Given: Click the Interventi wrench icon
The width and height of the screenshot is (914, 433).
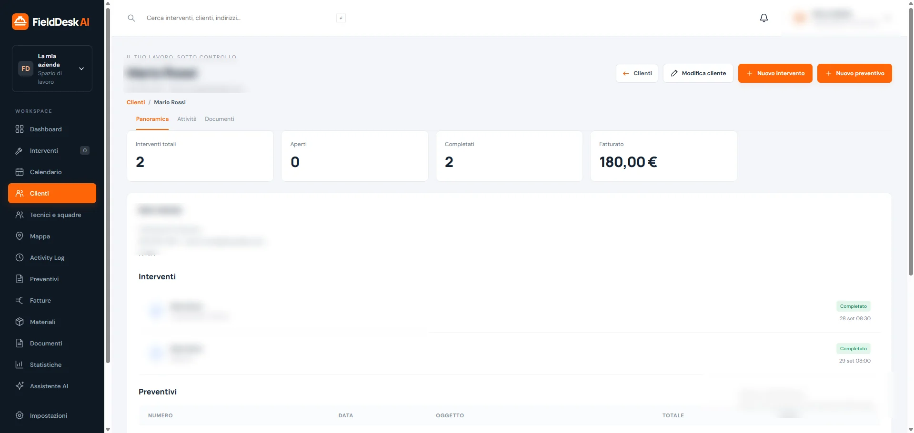Looking at the screenshot, I should [20, 150].
